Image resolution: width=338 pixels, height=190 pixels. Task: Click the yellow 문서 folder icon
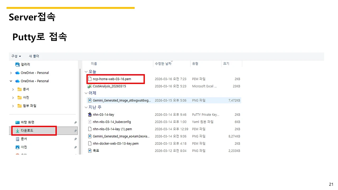coord(19,89)
